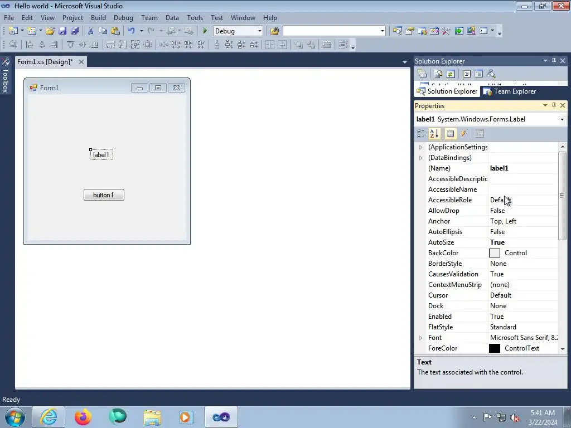Refresh Solution Explorer

[x=451, y=74]
